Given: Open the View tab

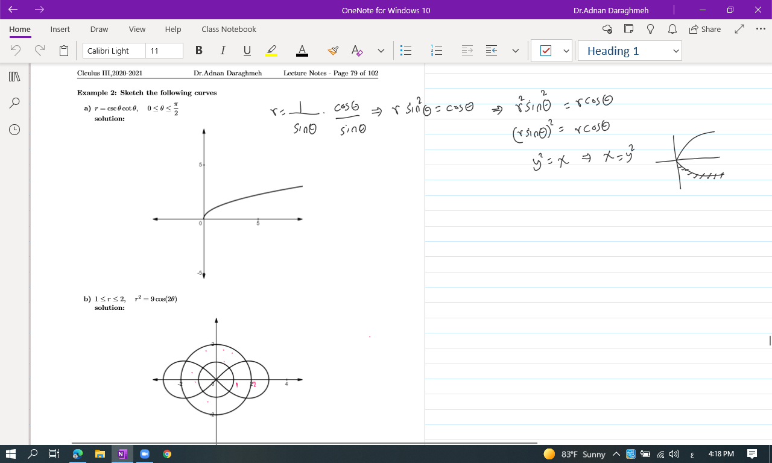Looking at the screenshot, I should pyautogui.click(x=137, y=29).
